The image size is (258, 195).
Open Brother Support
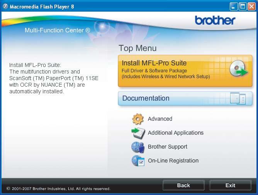click(168, 147)
